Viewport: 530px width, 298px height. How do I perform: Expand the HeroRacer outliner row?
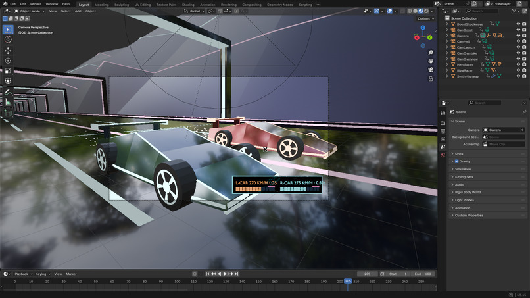(447, 64)
